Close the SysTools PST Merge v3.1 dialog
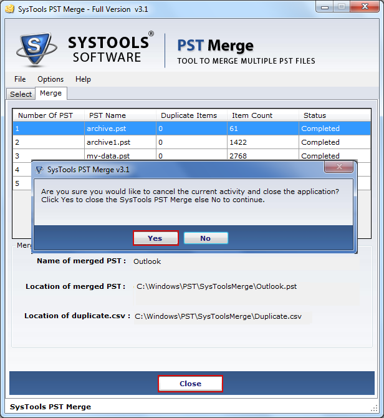Viewport: 384px width, 418px height. pos(338,167)
